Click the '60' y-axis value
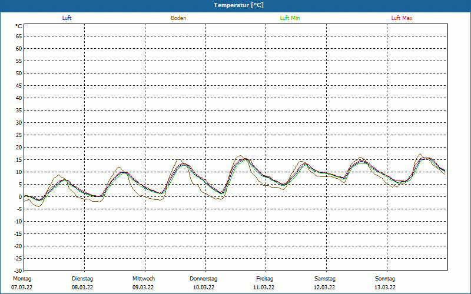The width and height of the screenshot is (471, 294). point(19,49)
